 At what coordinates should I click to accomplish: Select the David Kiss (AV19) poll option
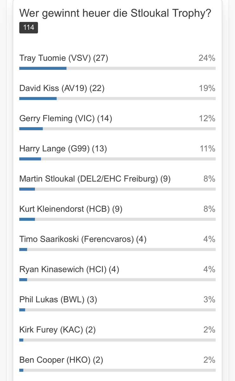click(62, 88)
